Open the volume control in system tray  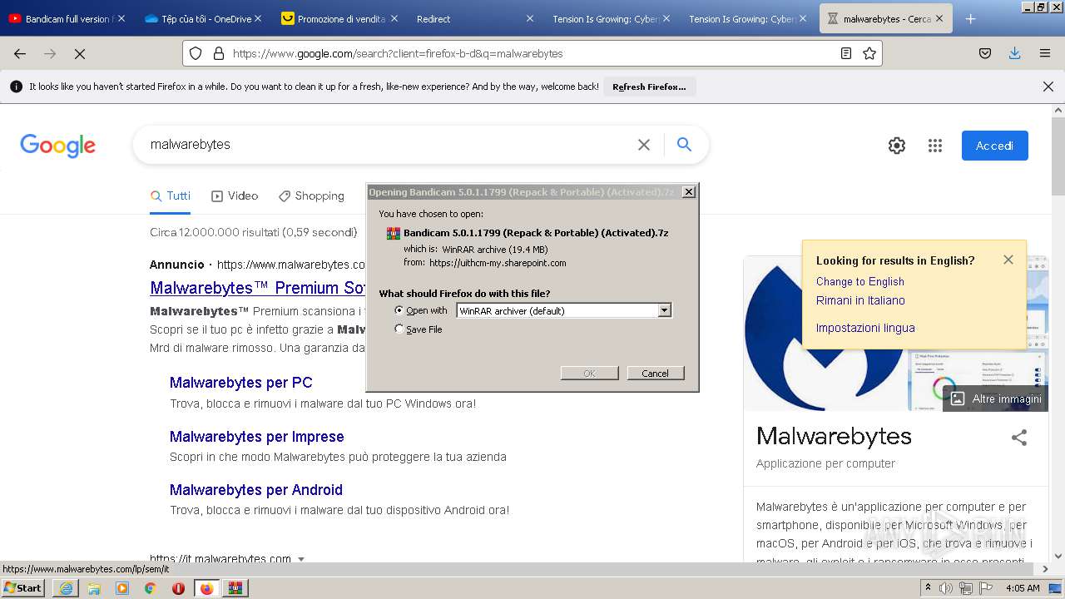(946, 588)
